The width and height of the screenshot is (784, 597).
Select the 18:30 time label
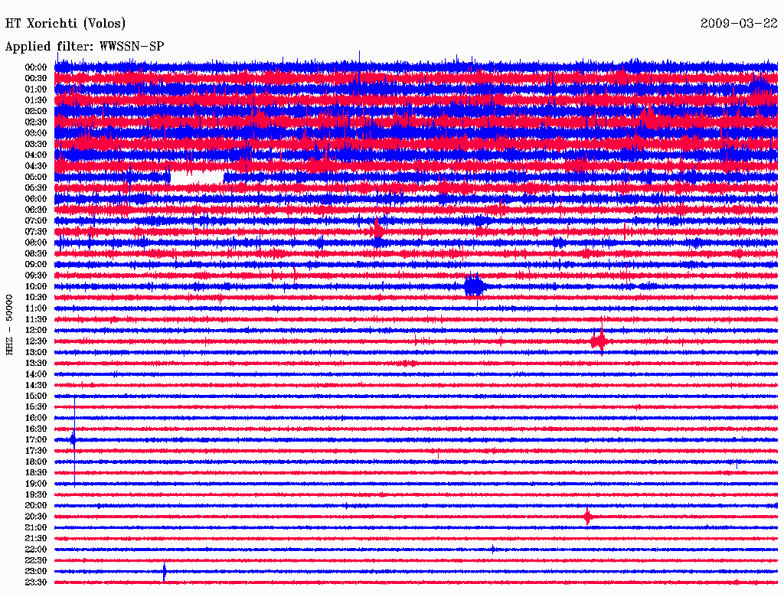click(x=35, y=472)
